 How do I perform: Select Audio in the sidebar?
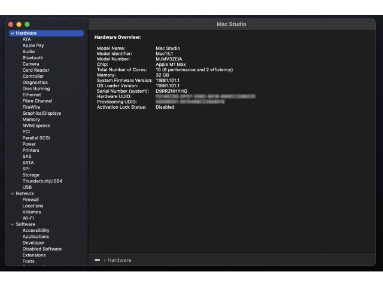click(x=29, y=51)
